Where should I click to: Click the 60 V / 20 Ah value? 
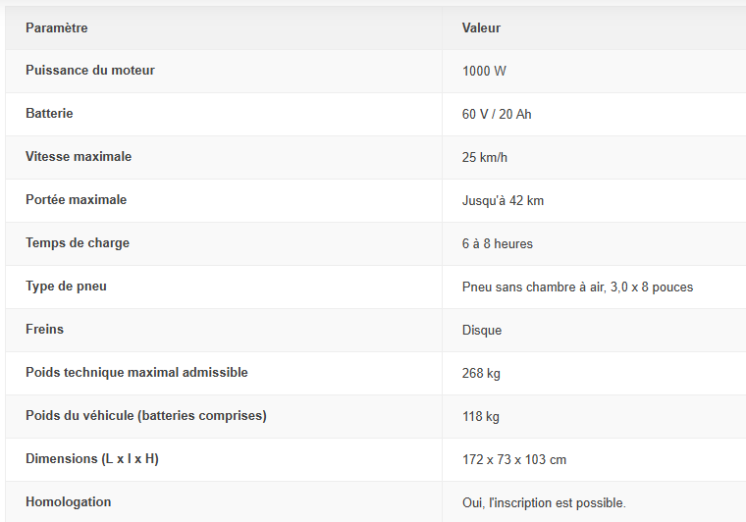[497, 115]
